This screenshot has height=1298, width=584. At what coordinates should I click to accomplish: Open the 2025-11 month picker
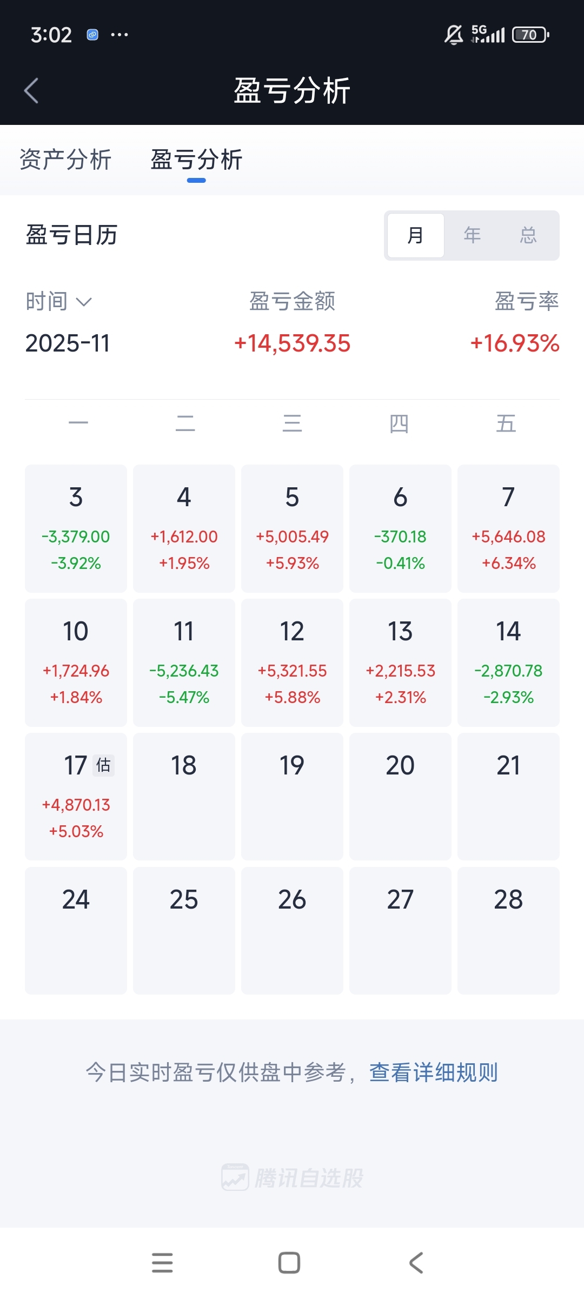coord(68,343)
